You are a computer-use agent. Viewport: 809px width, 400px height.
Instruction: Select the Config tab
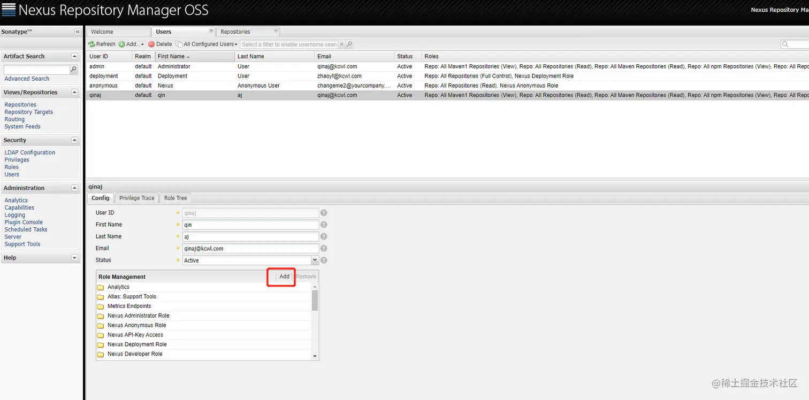[100, 198]
